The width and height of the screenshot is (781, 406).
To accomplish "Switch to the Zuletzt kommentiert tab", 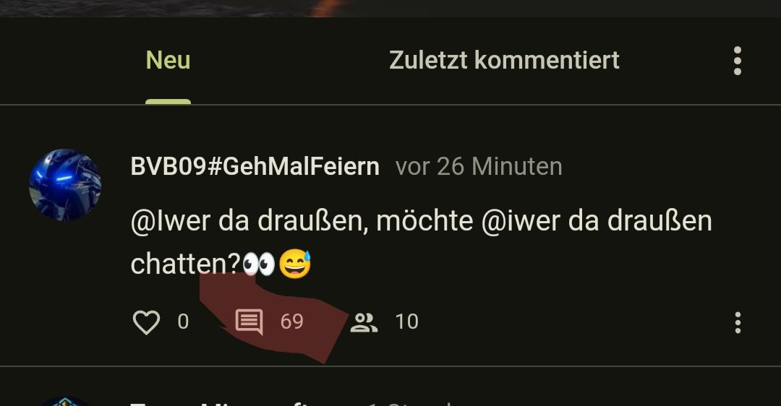I will point(504,60).
